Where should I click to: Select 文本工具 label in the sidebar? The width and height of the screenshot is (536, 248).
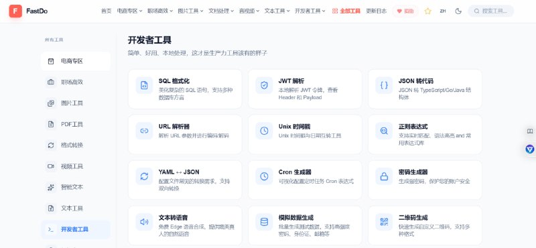tap(72, 208)
